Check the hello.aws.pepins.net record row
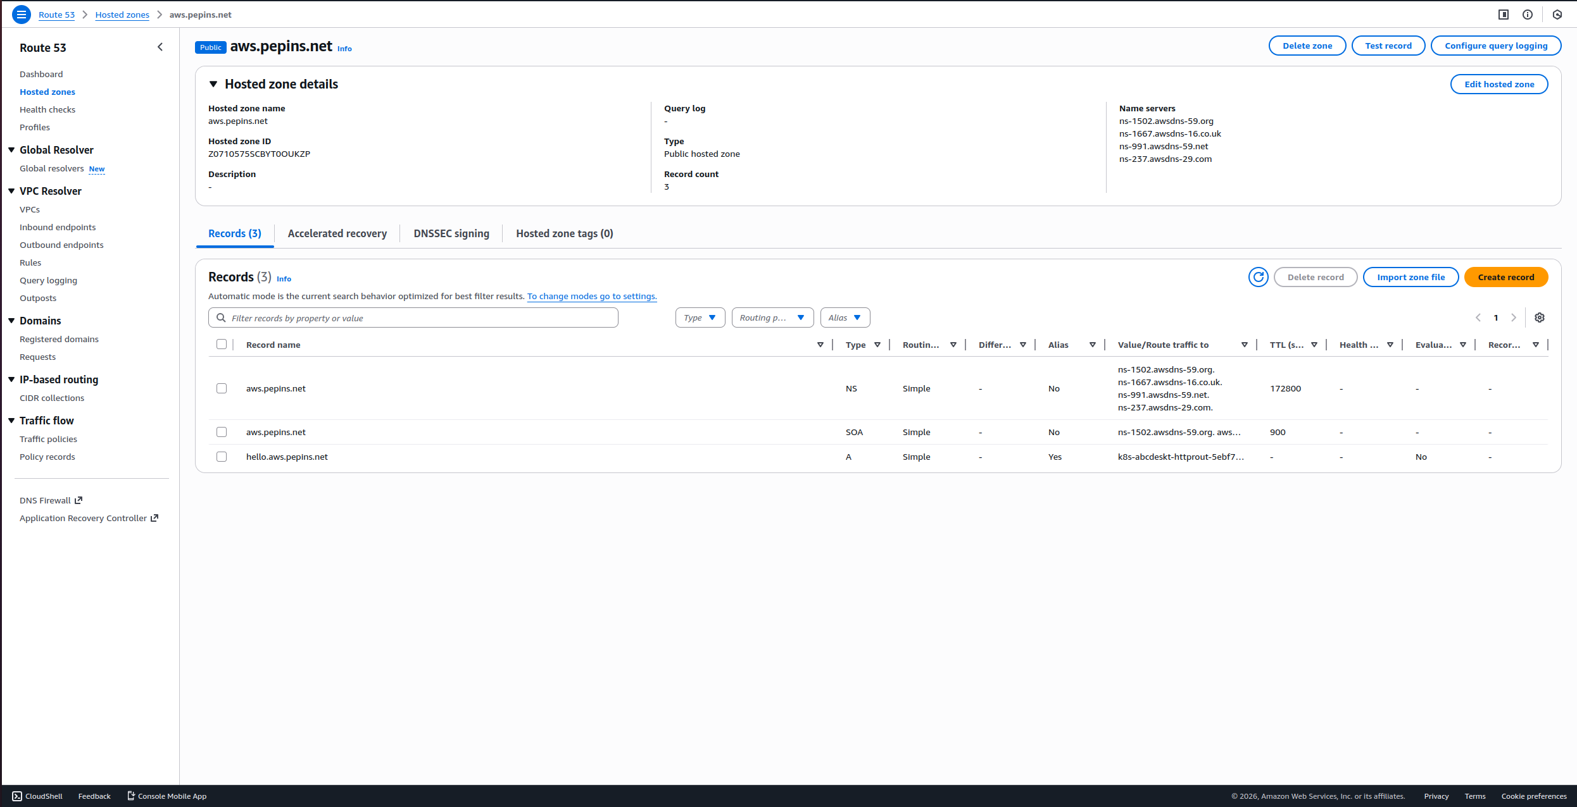Viewport: 1577px width, 807px height. 222,456
